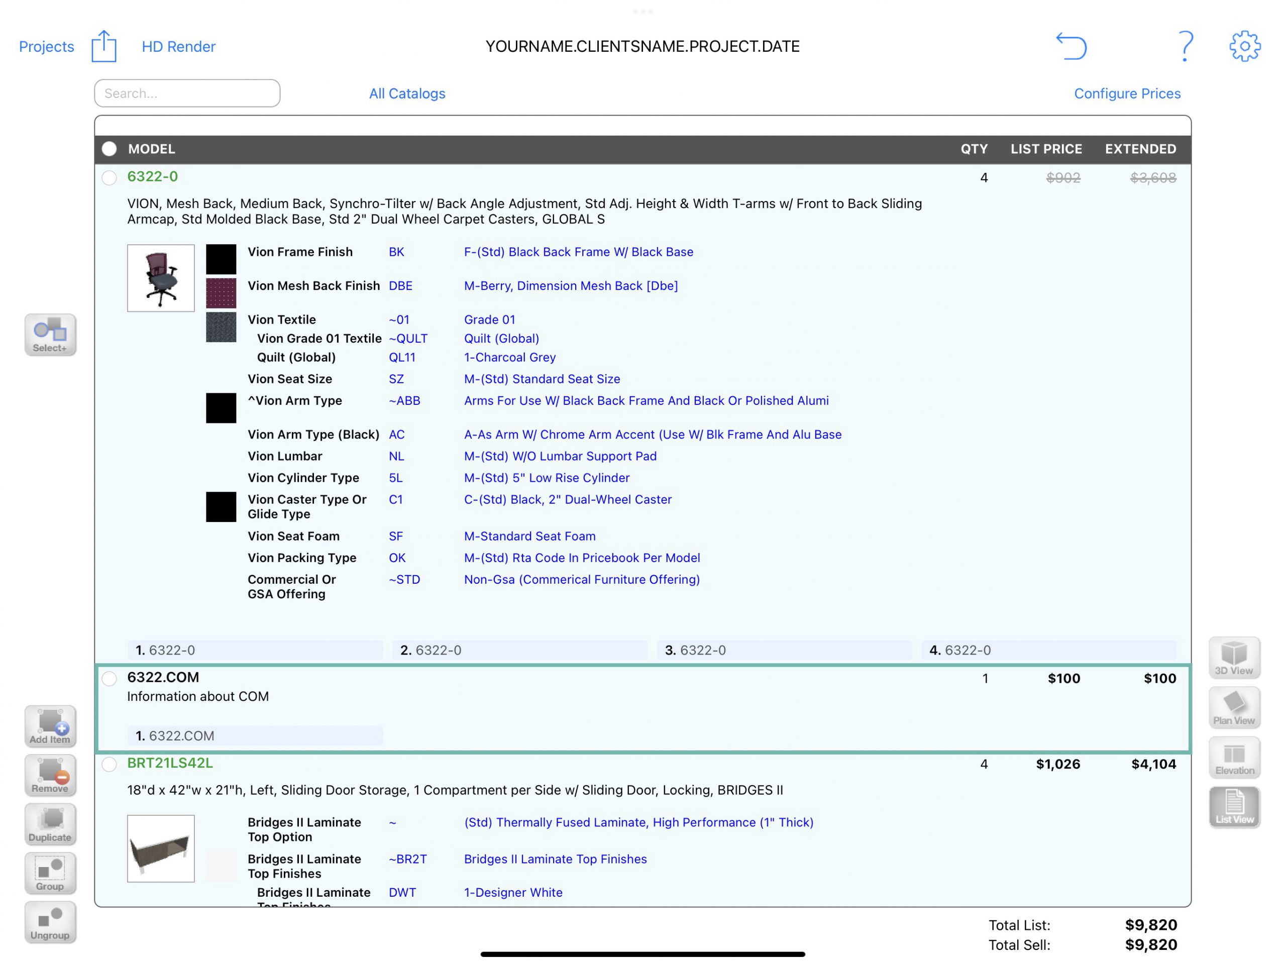Switch to Elevation view
The height and width of the screenshot is (964, 1286).
click(x=1234, y=758)
